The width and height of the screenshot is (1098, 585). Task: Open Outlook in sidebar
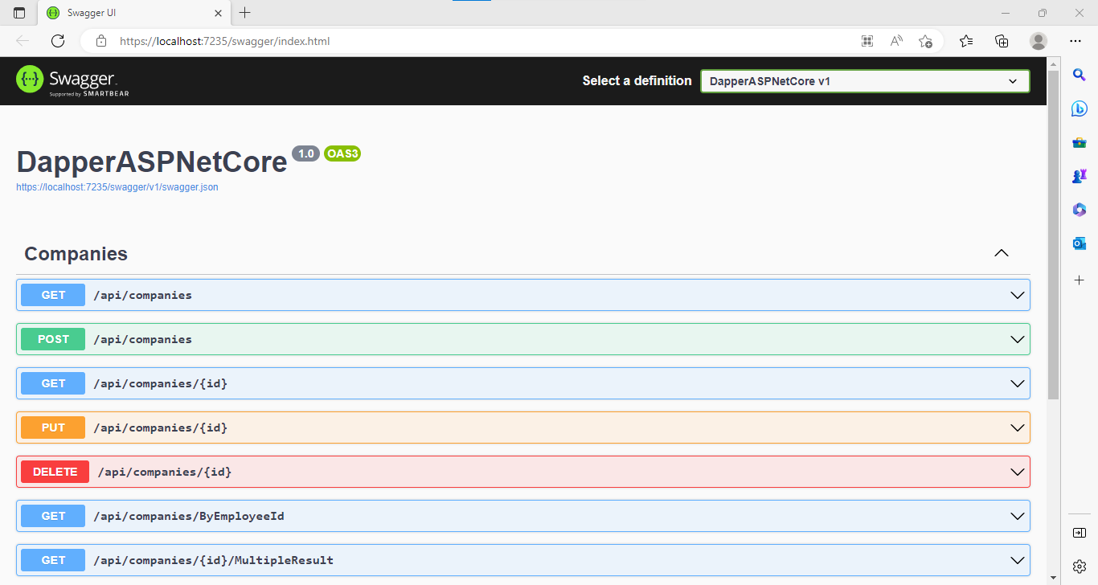coord(1080,243)
